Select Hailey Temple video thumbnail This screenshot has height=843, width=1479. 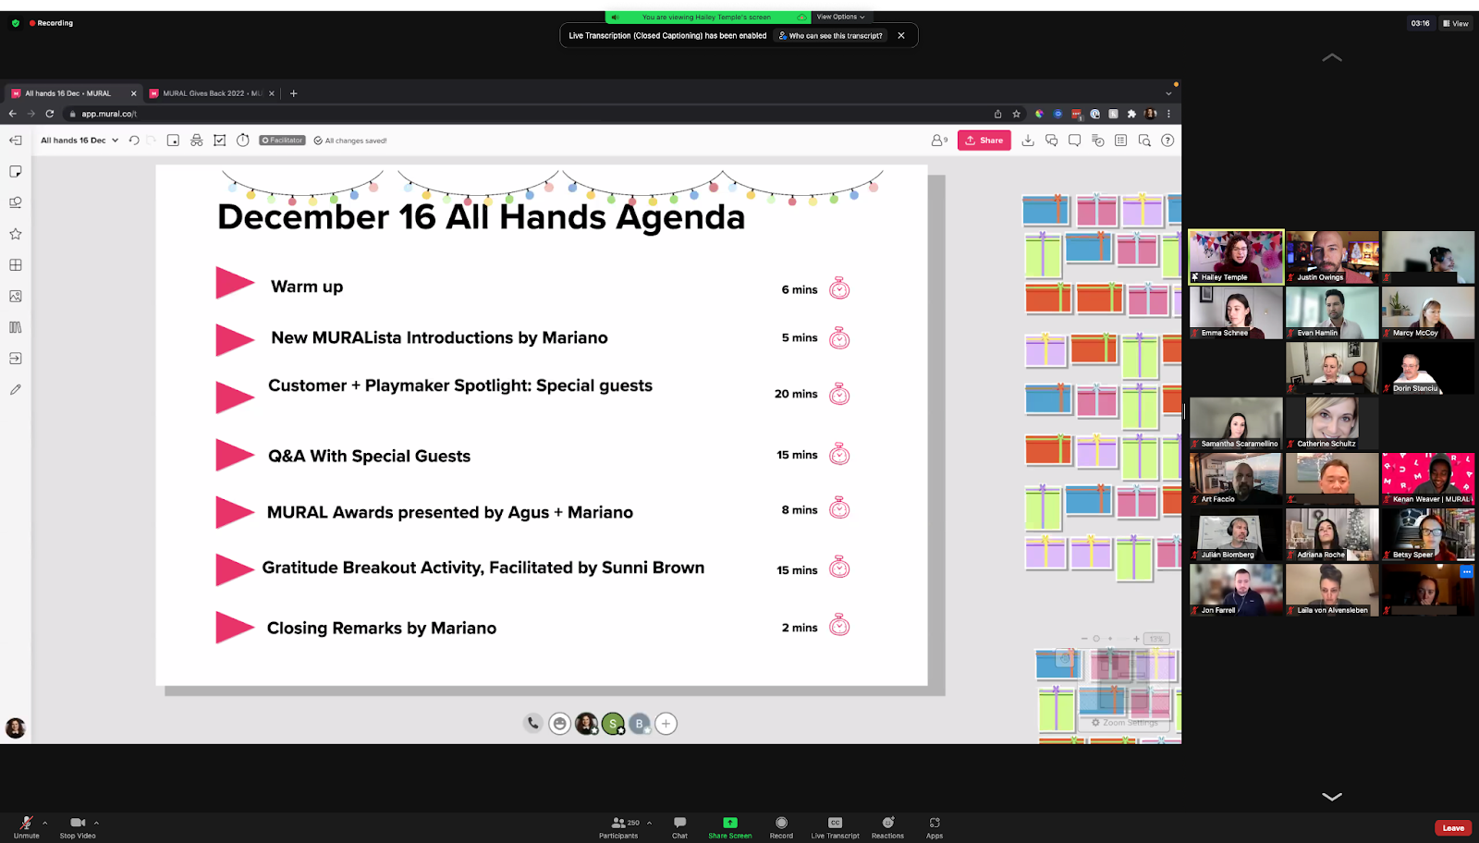coord(1236,256)
